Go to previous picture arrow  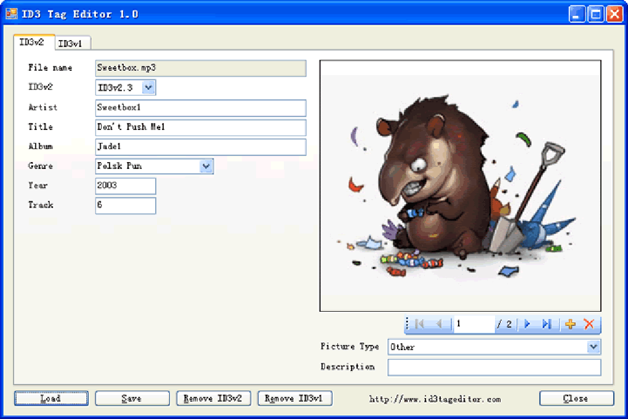point(439,324)
